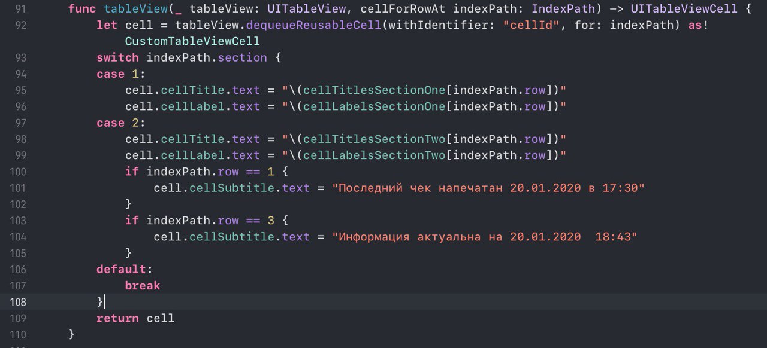The image size is (767, 348).
Task: Click line number 102 in the gutter
Action: coord(17,204)
